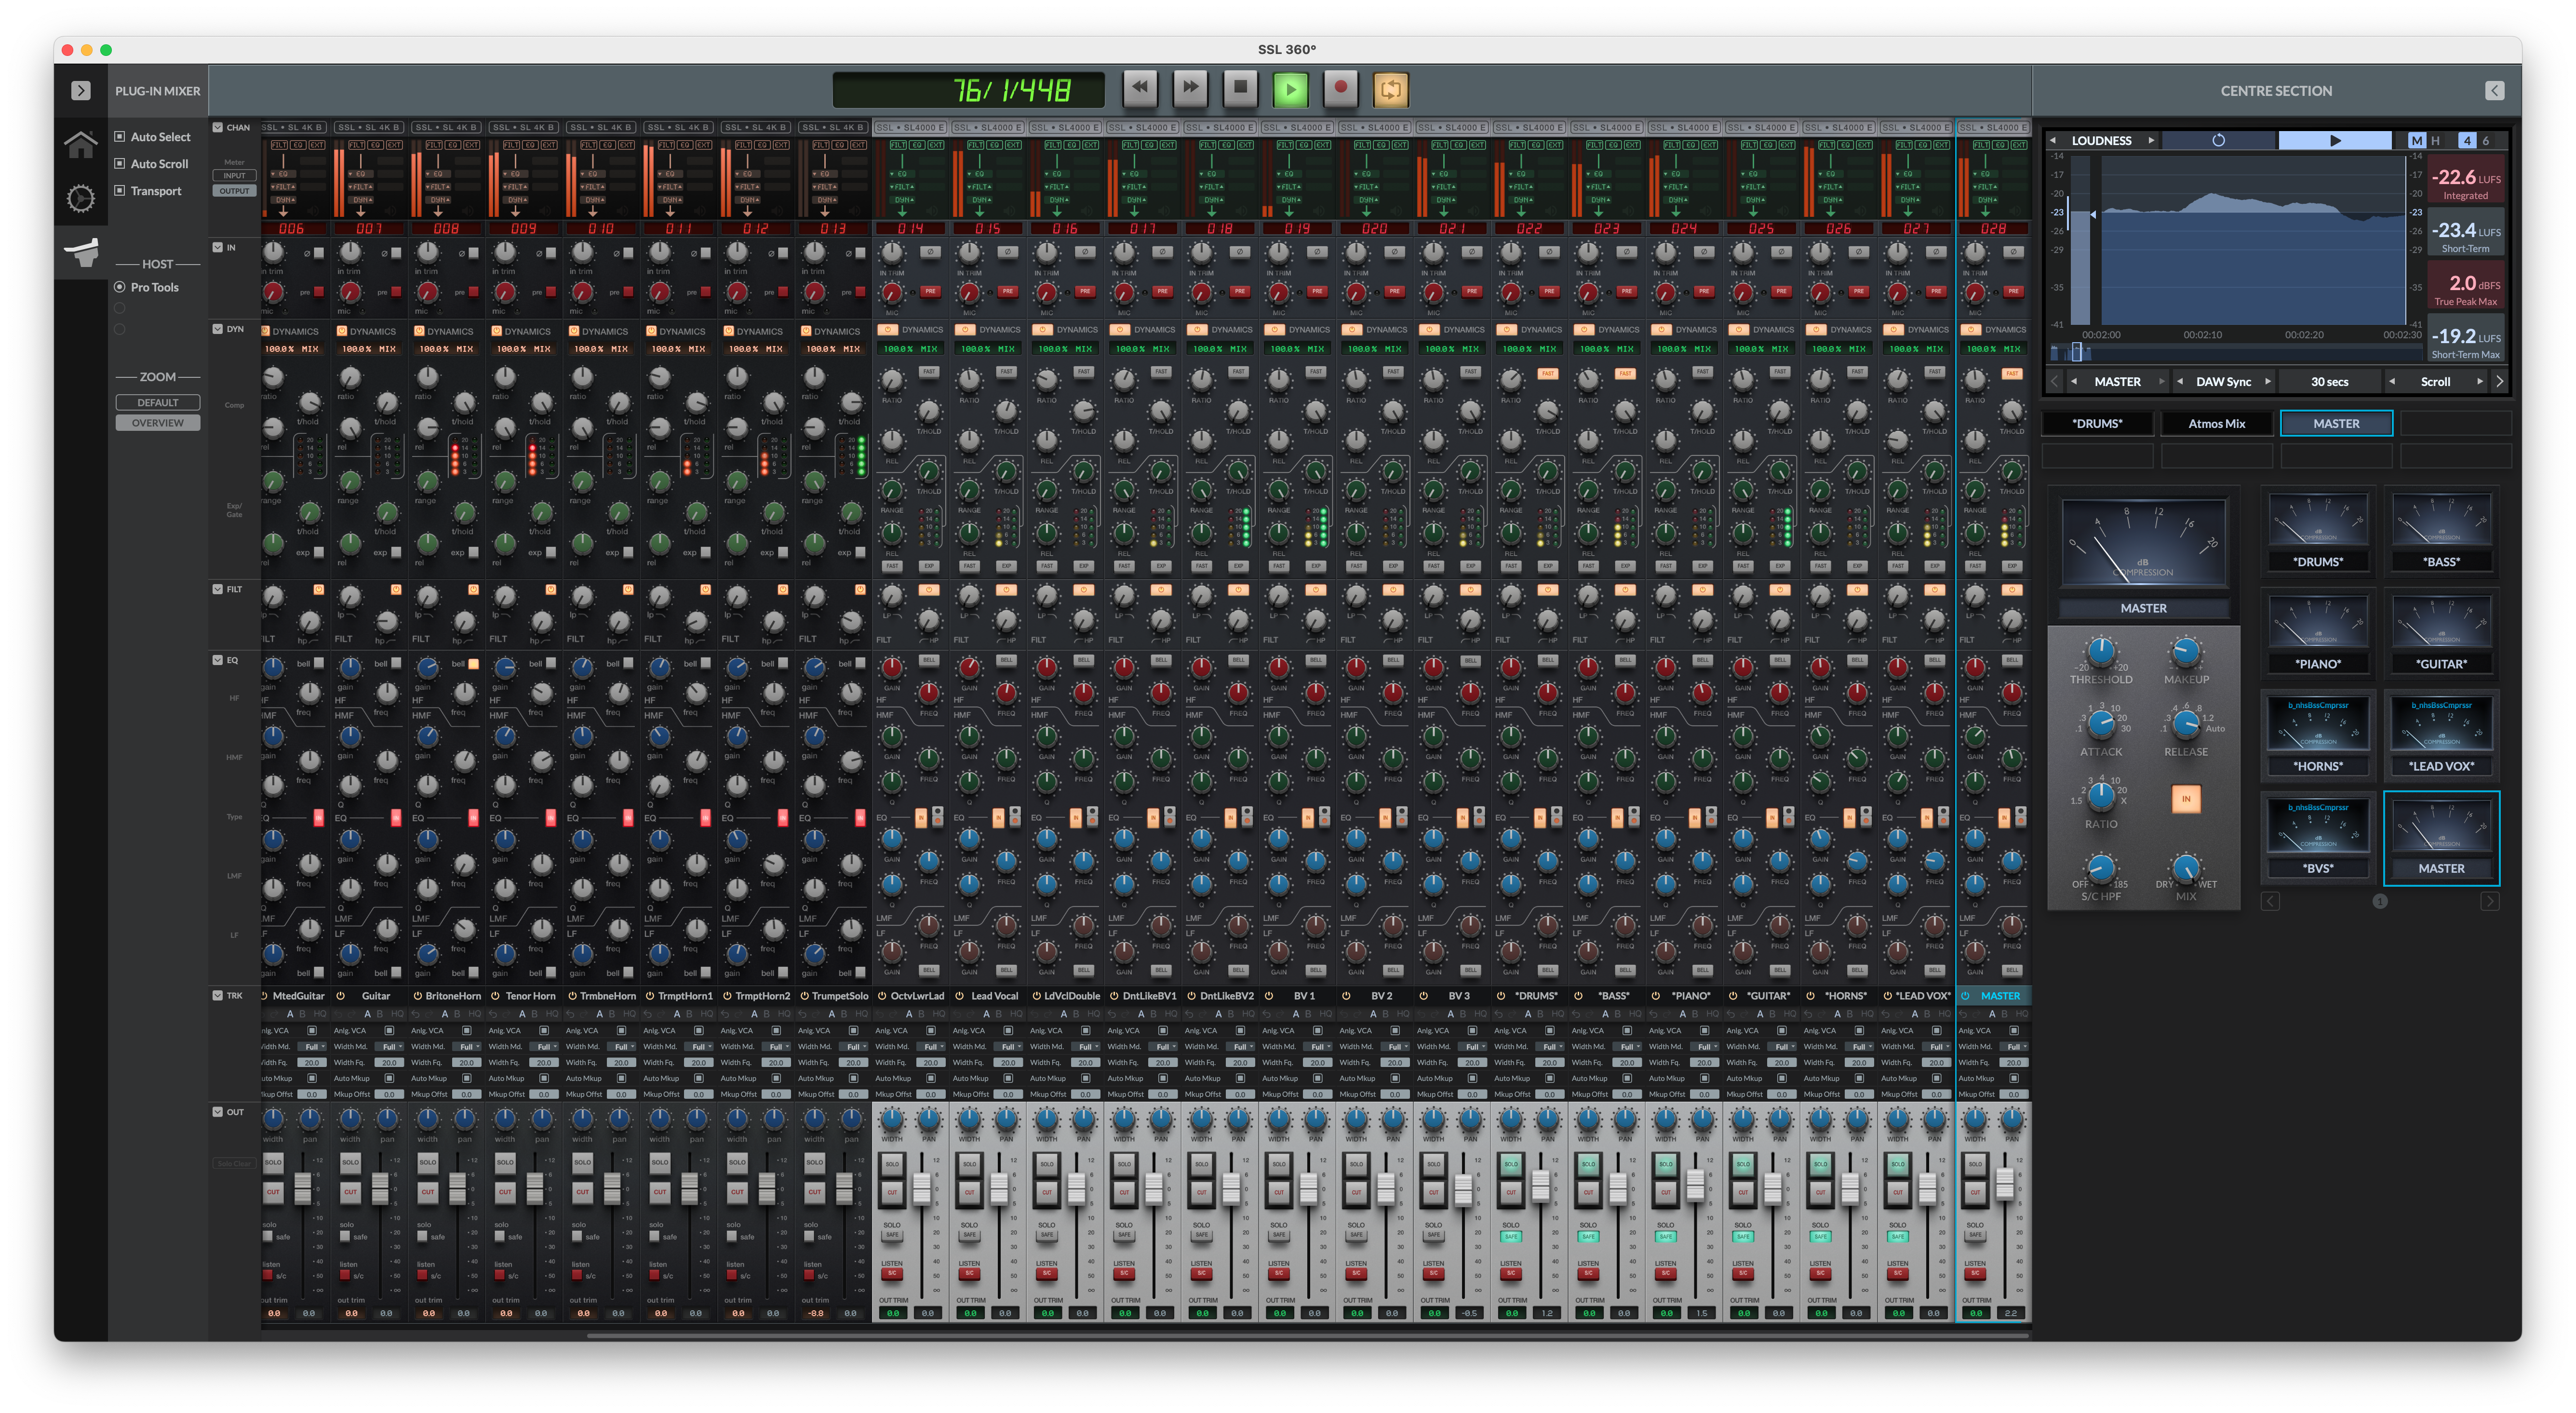Viewport: 2576px width, 1413px height.
Task: Select the *BASS* bus compressor meter
Action: click(x=2441, y=531)
